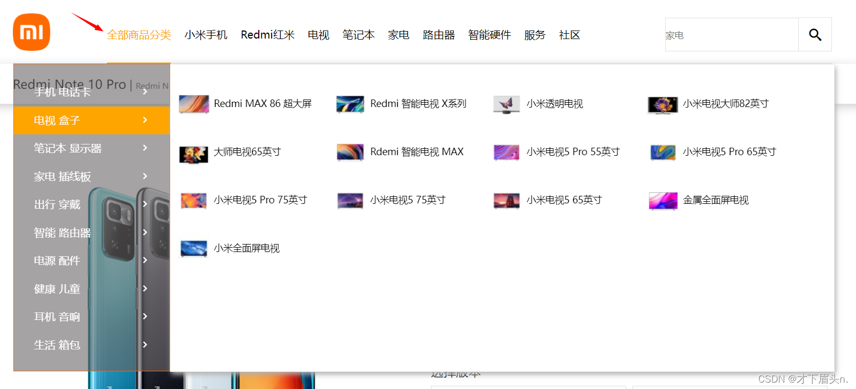Screen dimensions: 856x389
Task: Click the magnifier search icon button
Action: [815, 34]
